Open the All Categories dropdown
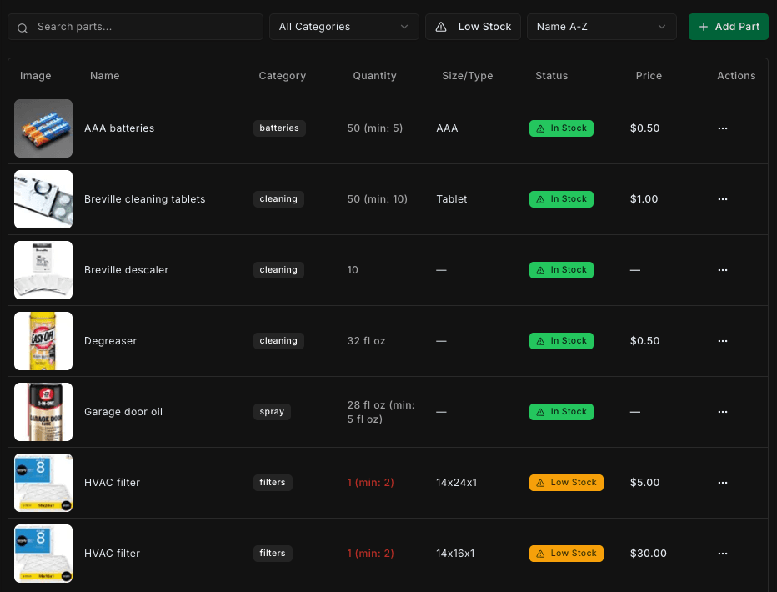 coord(343,26)
